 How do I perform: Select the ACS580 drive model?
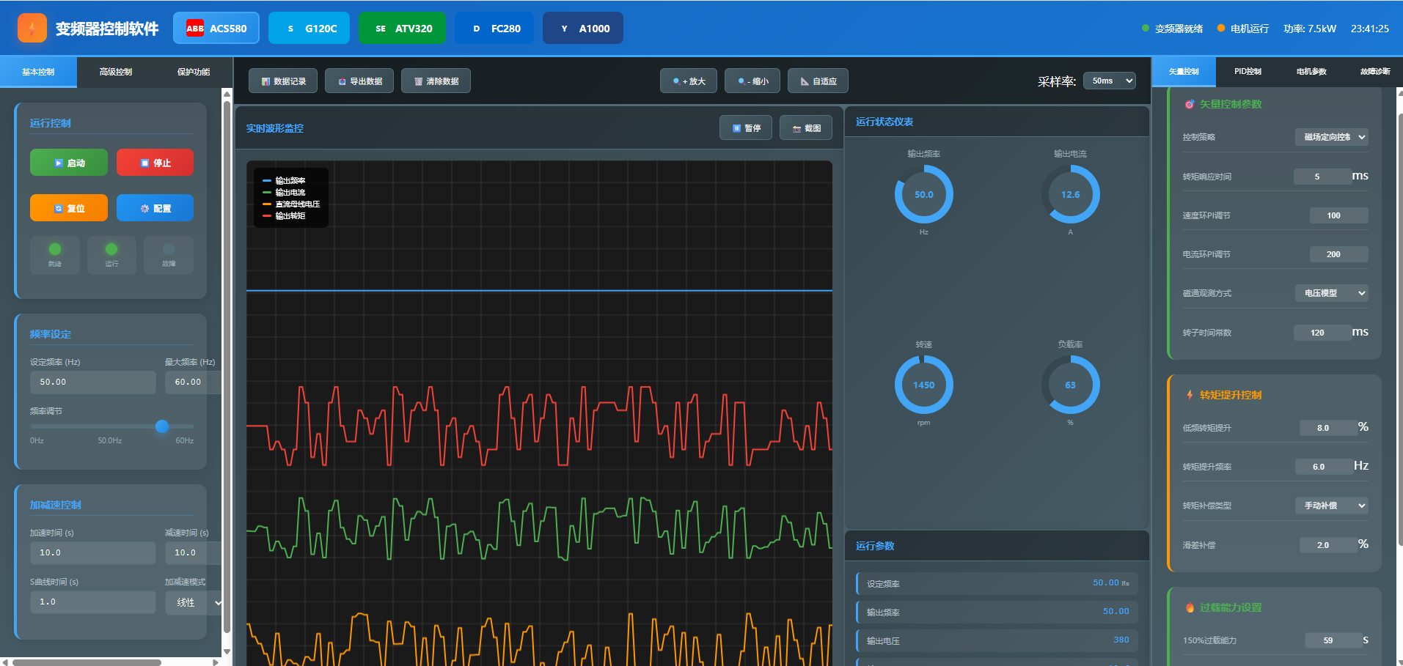click(x=216, y=29)
